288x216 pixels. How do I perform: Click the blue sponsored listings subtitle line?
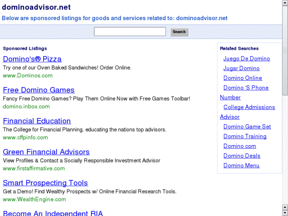tap(114, 18)
